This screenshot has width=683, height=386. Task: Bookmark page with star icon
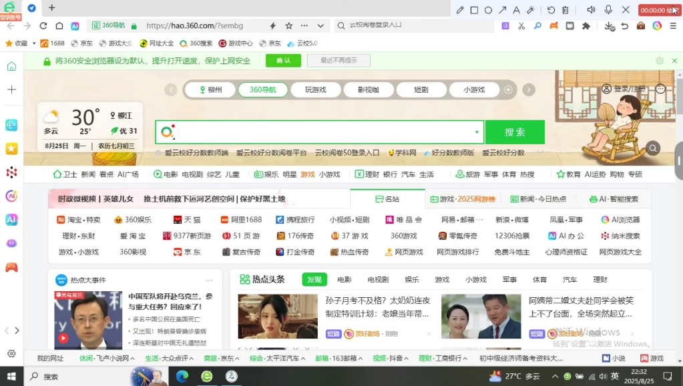289,25
